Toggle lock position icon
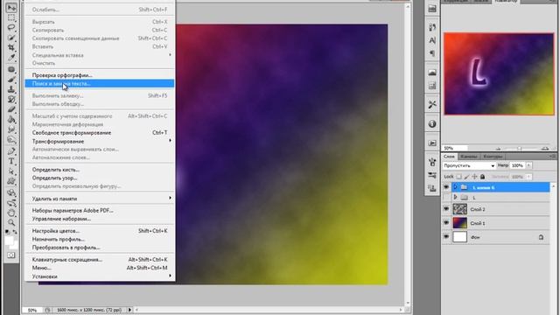This screenshot has height=315, width=560. tap(474, 177)
